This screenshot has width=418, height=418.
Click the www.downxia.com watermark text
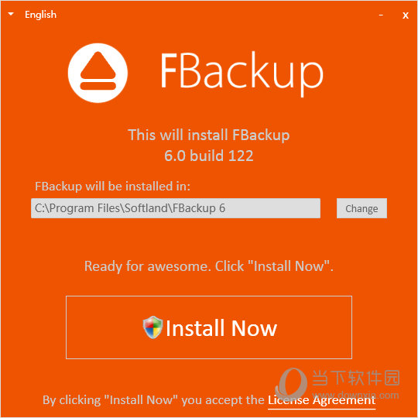[355, 395]
